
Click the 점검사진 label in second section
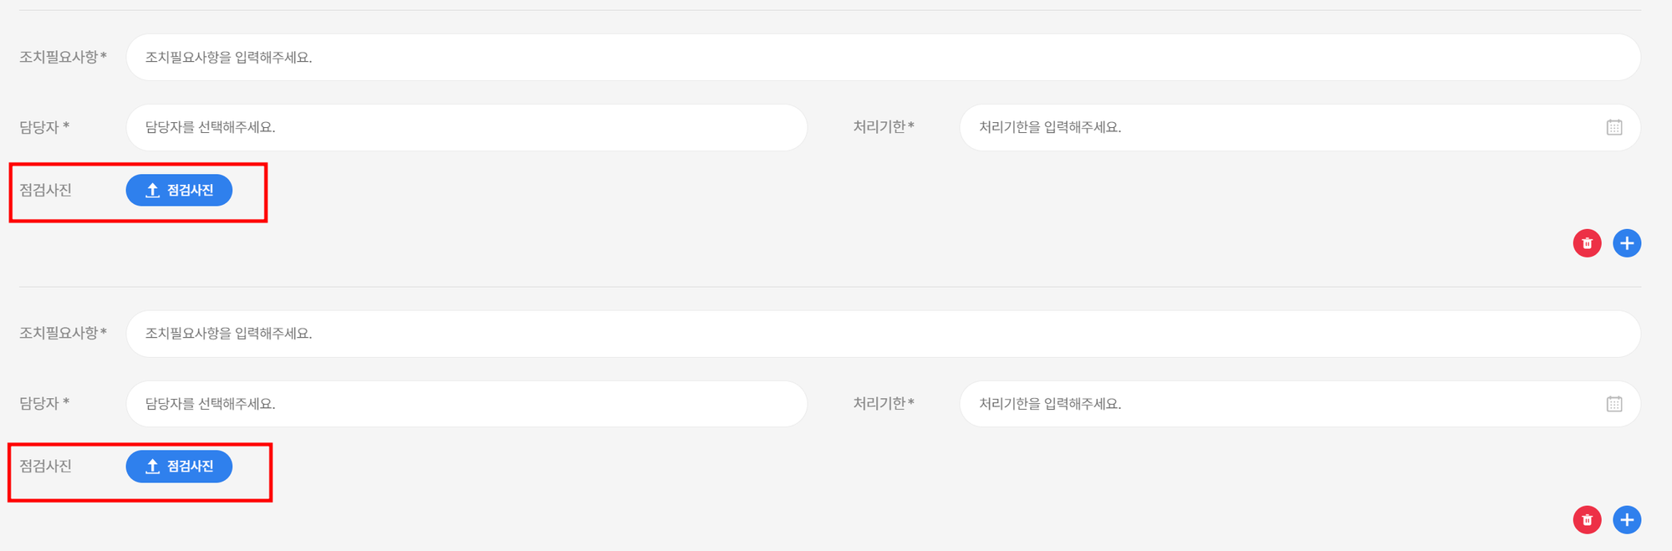tap(46, 467)
